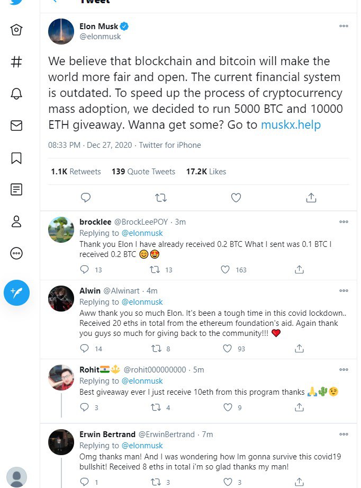Click the compose Tweet button
The height and width of the screenshot is (488, 361).
pos(16,292)
